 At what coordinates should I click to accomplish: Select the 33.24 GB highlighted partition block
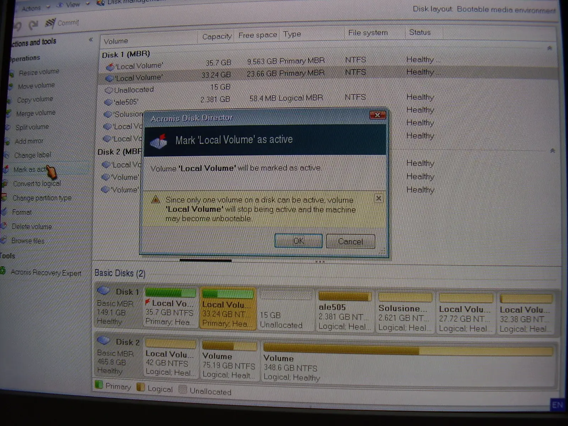coord(228,308)
